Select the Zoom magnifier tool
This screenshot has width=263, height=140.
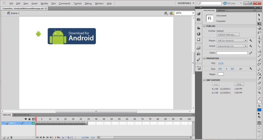259,92
